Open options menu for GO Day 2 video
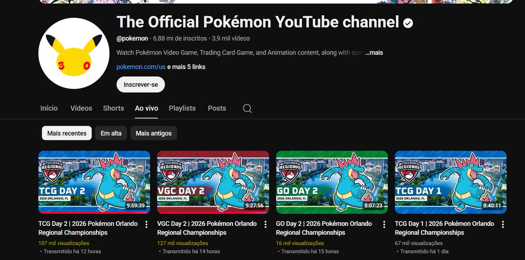 (x=384, y=225)
